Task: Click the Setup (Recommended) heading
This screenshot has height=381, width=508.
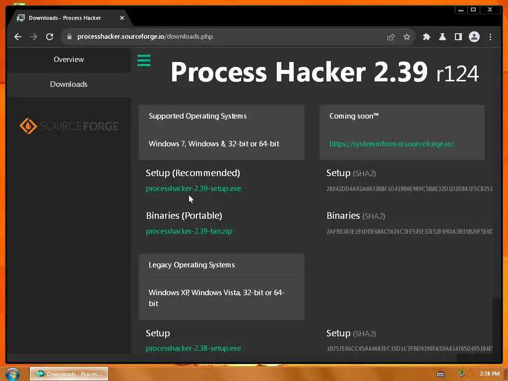Action: (193, 173)
